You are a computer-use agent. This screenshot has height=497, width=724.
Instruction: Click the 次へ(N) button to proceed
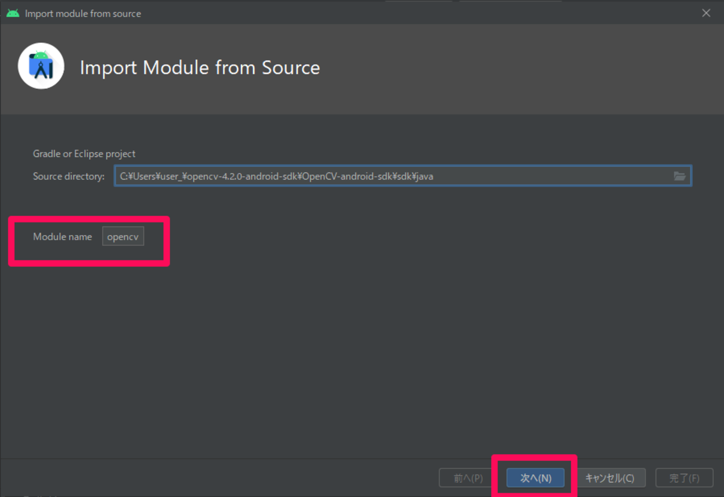pyautogui.click(x=534, y=477)
